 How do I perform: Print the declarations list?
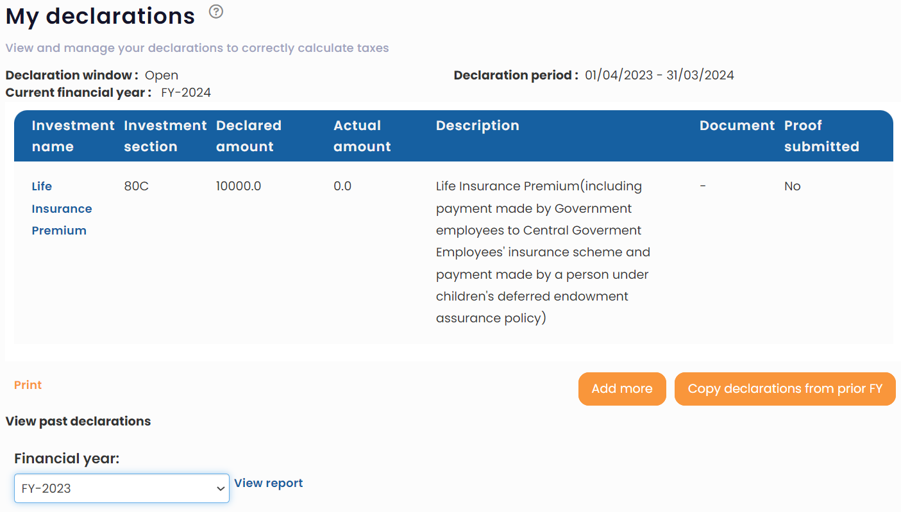[28, 385]
